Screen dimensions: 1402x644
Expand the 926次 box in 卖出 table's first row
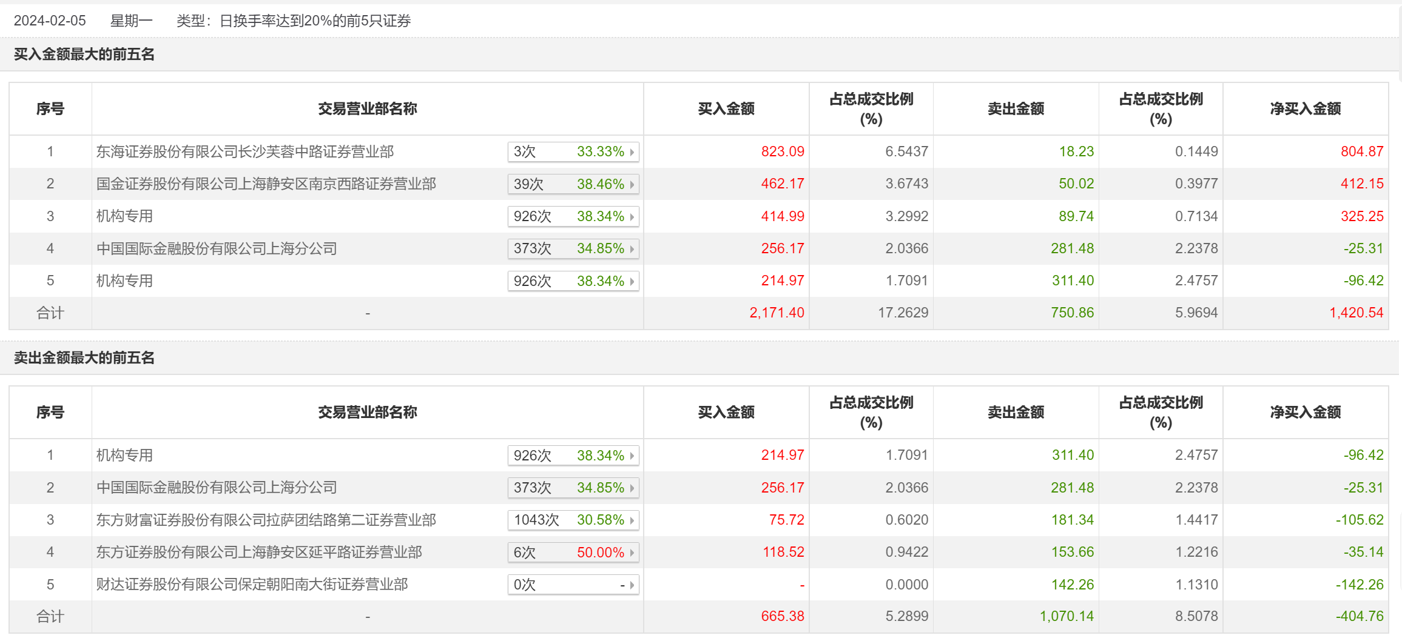coord(573,456)
